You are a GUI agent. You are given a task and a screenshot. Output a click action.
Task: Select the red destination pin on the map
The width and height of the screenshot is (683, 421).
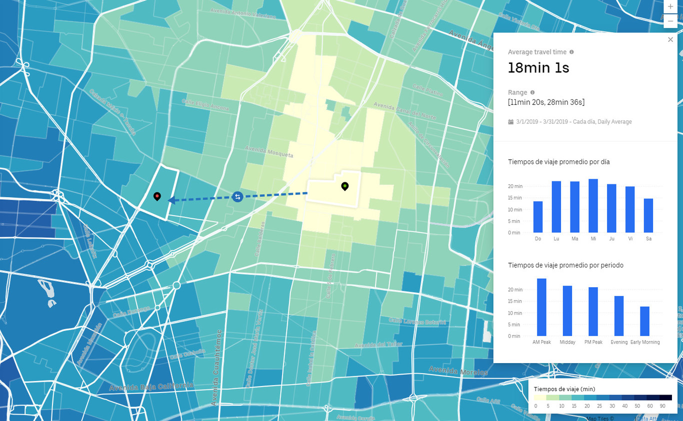coord(157,195)
